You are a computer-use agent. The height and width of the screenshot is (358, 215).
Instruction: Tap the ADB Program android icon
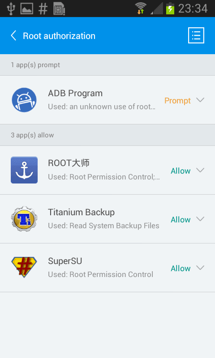pyautogui.click(x=24, y=100)
